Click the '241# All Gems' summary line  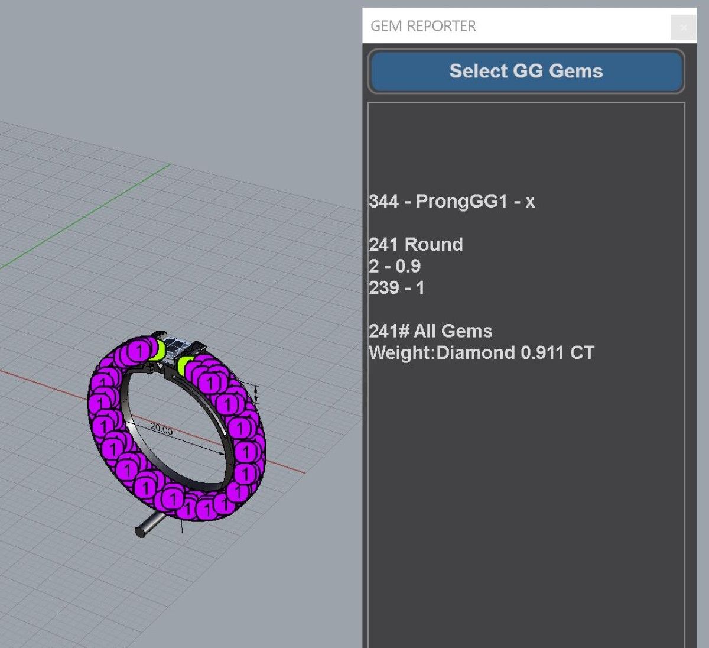[x=430, y=331]
